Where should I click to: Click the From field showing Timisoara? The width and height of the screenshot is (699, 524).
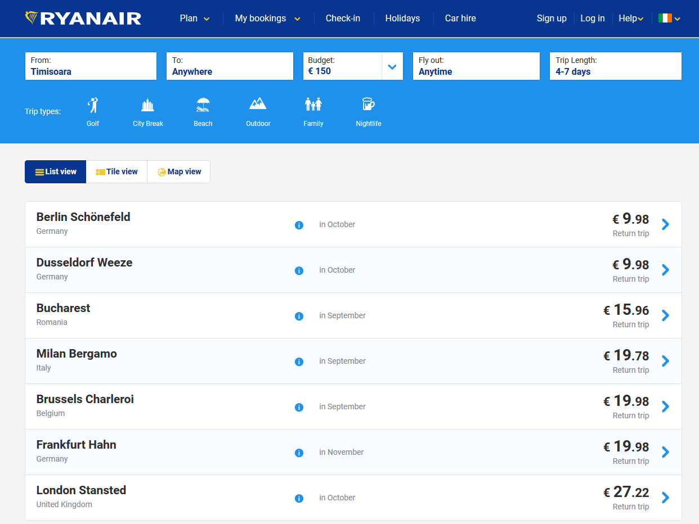[x=91, y=66]
